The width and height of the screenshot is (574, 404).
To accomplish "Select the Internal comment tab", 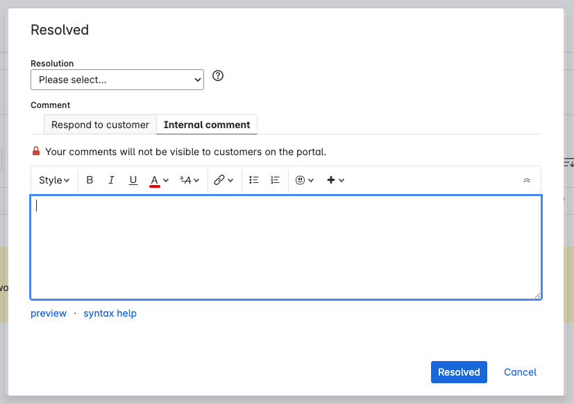I will point(207,125).
